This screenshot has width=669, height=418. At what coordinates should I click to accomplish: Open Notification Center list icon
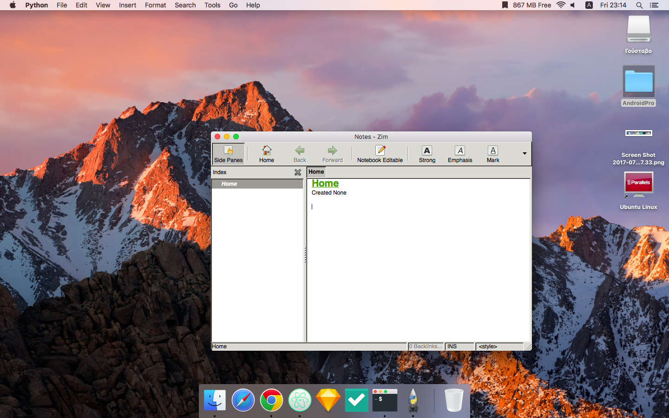click(x=654, y=5)
